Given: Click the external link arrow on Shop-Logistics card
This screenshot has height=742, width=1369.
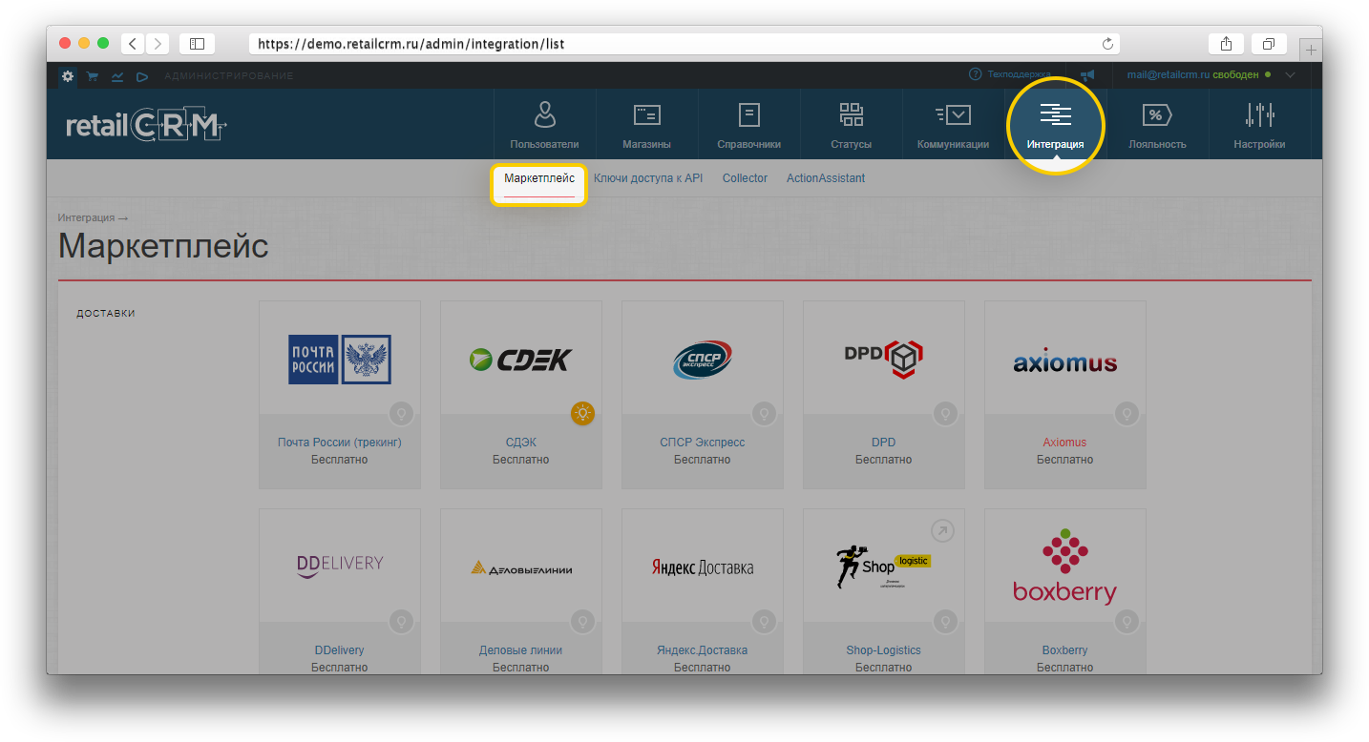Looking at the screenshot, I should [x=942, y=530].
